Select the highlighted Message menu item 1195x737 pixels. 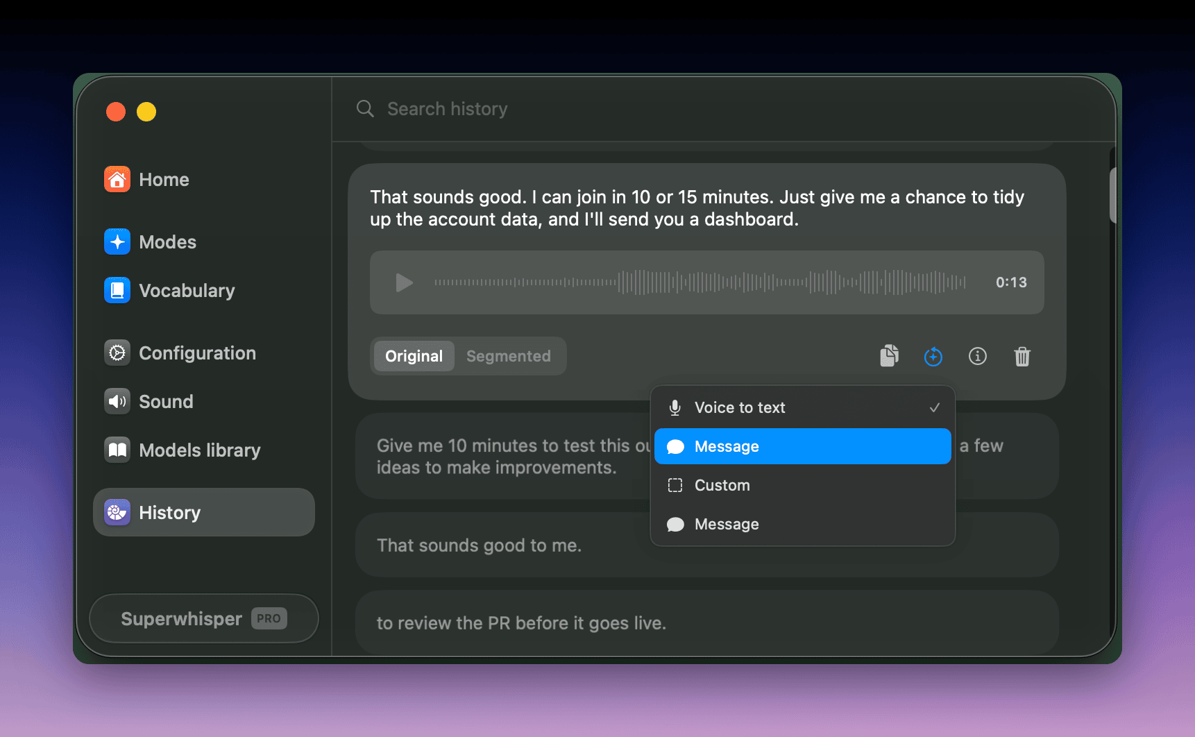[x=803, y=446]
